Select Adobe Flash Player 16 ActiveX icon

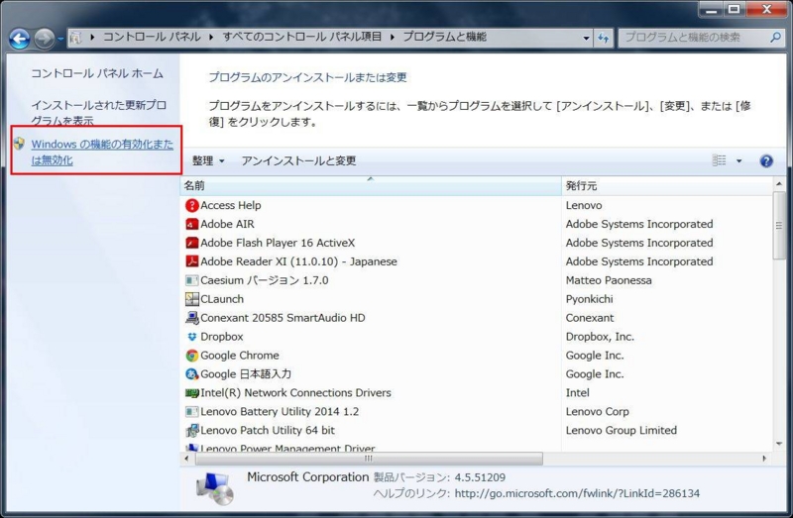point(191,243)
